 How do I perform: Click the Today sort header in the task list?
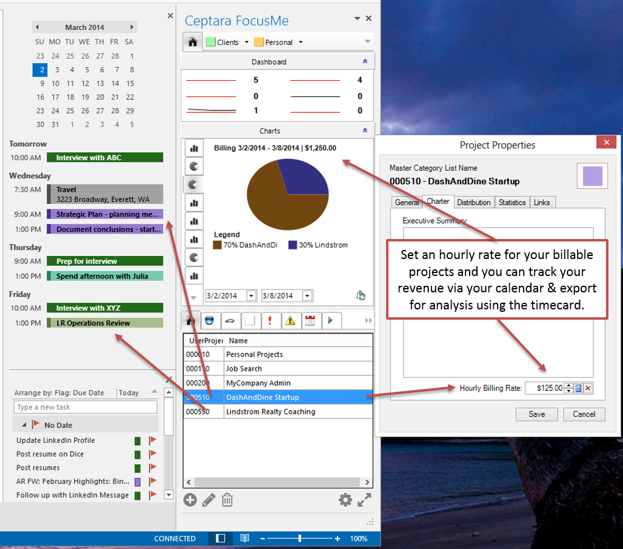pyautogui.click(x=128, y=392)
